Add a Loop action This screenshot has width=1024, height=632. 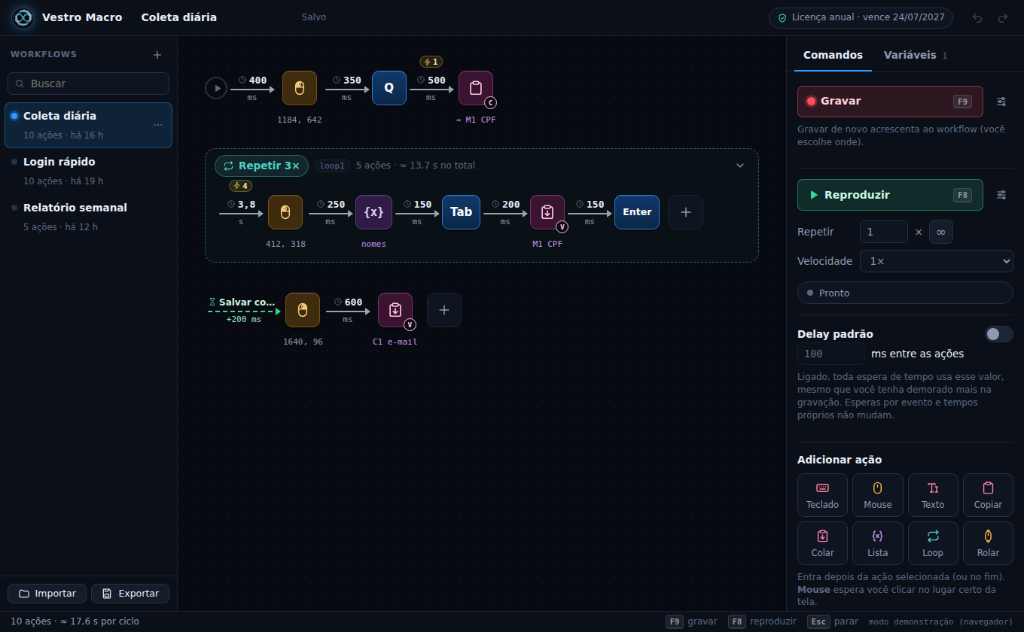(933, 543)
